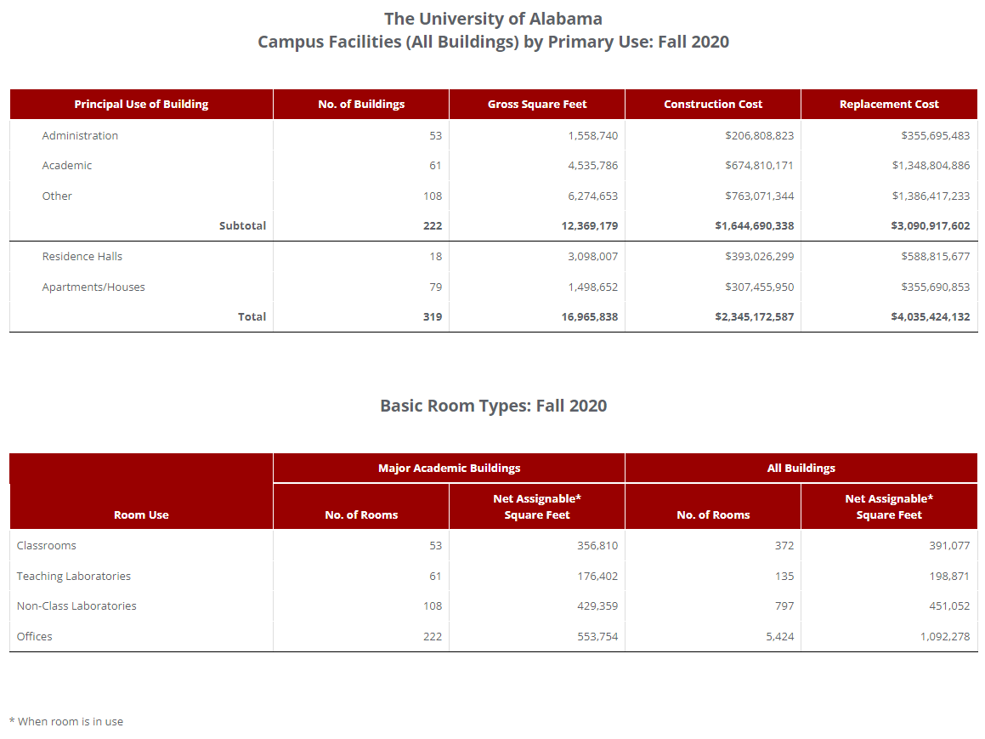This screenshot has height=739, width=985.
Task: Click the 'Administration' row label
Action: pyautogui.click(x=80, y=136)
